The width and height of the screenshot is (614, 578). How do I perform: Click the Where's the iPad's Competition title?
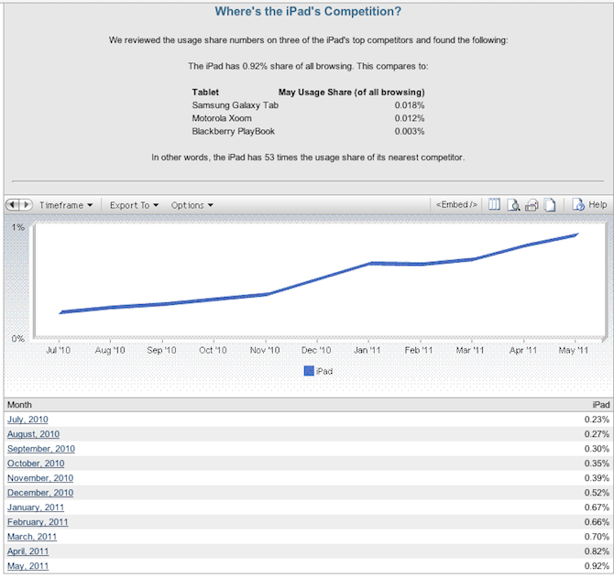pos(308,11)
